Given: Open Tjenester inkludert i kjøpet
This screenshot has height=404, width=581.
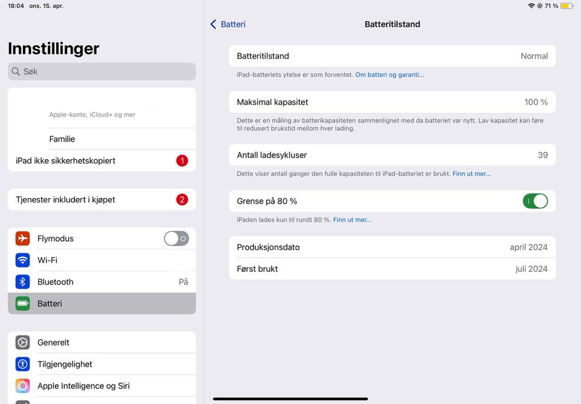Looking at the screenshot, I should [102, 200].
